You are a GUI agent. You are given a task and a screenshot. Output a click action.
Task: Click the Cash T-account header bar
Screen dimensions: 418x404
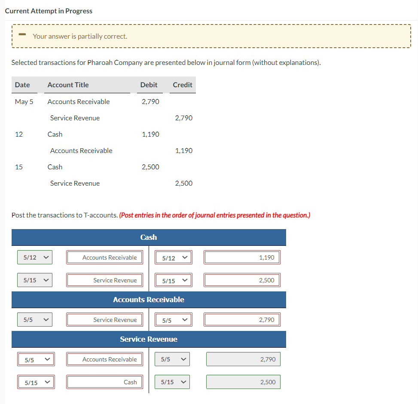[149, 237]
